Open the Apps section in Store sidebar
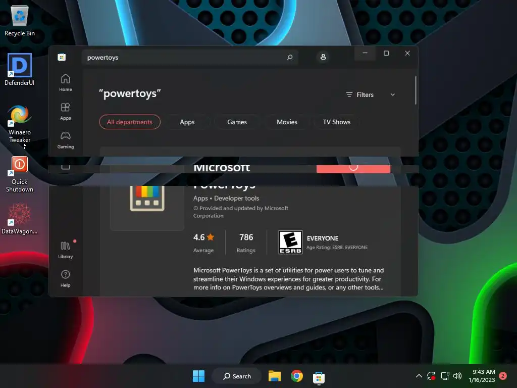This screenshot has height=388, width=517. (x=65, y=111)
